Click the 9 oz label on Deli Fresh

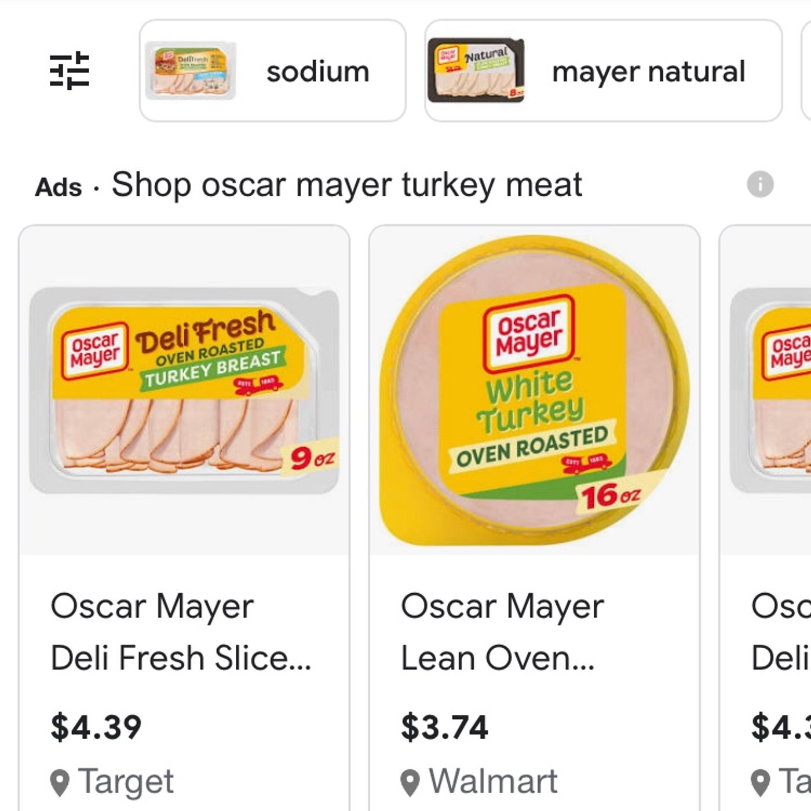(312, 459)
